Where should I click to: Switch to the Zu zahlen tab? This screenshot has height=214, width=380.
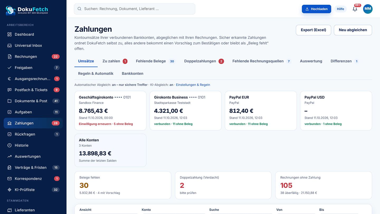point(115,61)
